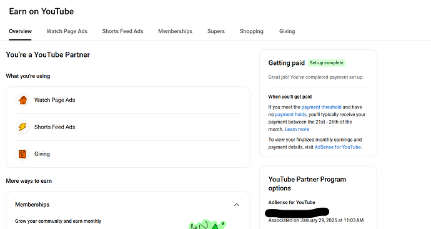Viewport: 431px width, 229px height.
Task: Click the green Memberships illustration
Action: pos(208,225)
